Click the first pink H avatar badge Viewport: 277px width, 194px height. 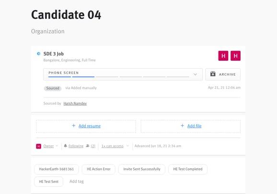(x=223, y=56)
